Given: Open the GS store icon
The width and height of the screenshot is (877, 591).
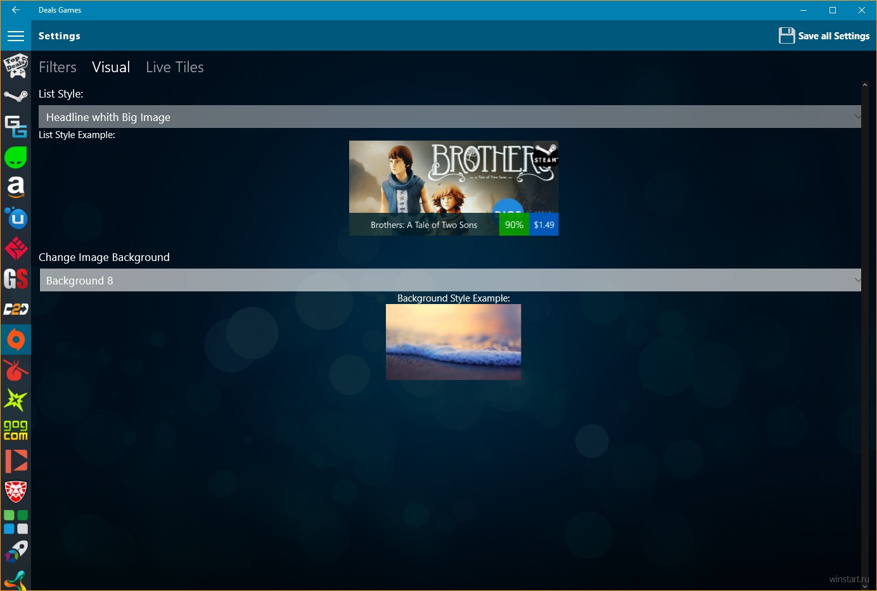Looking at the screenshot, I should pos(16,279).
